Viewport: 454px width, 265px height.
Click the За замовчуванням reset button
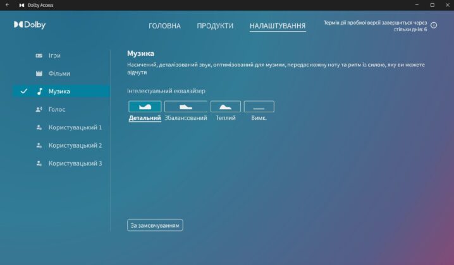155,225
